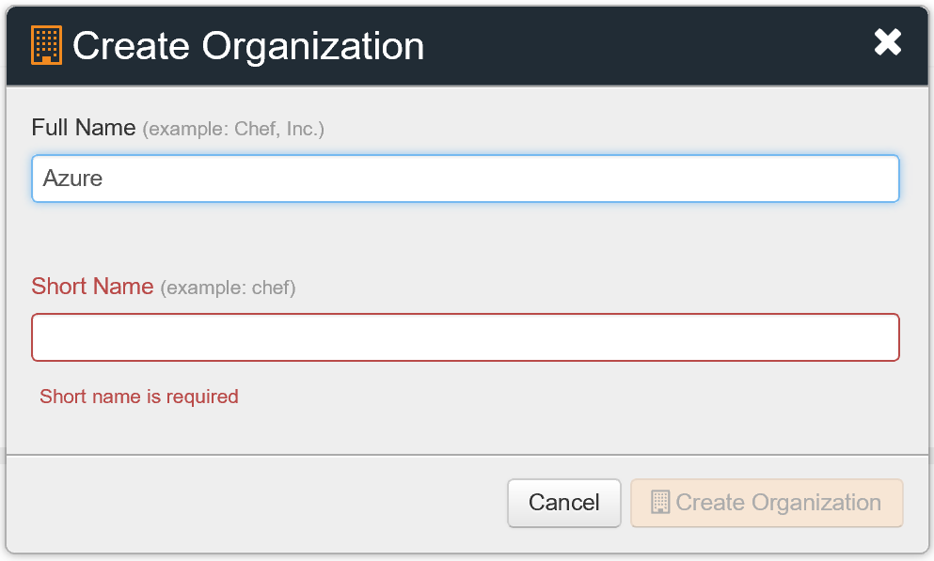Submit with the Create Organization button
Screen dimensions: 934x561
coord(767,503)
